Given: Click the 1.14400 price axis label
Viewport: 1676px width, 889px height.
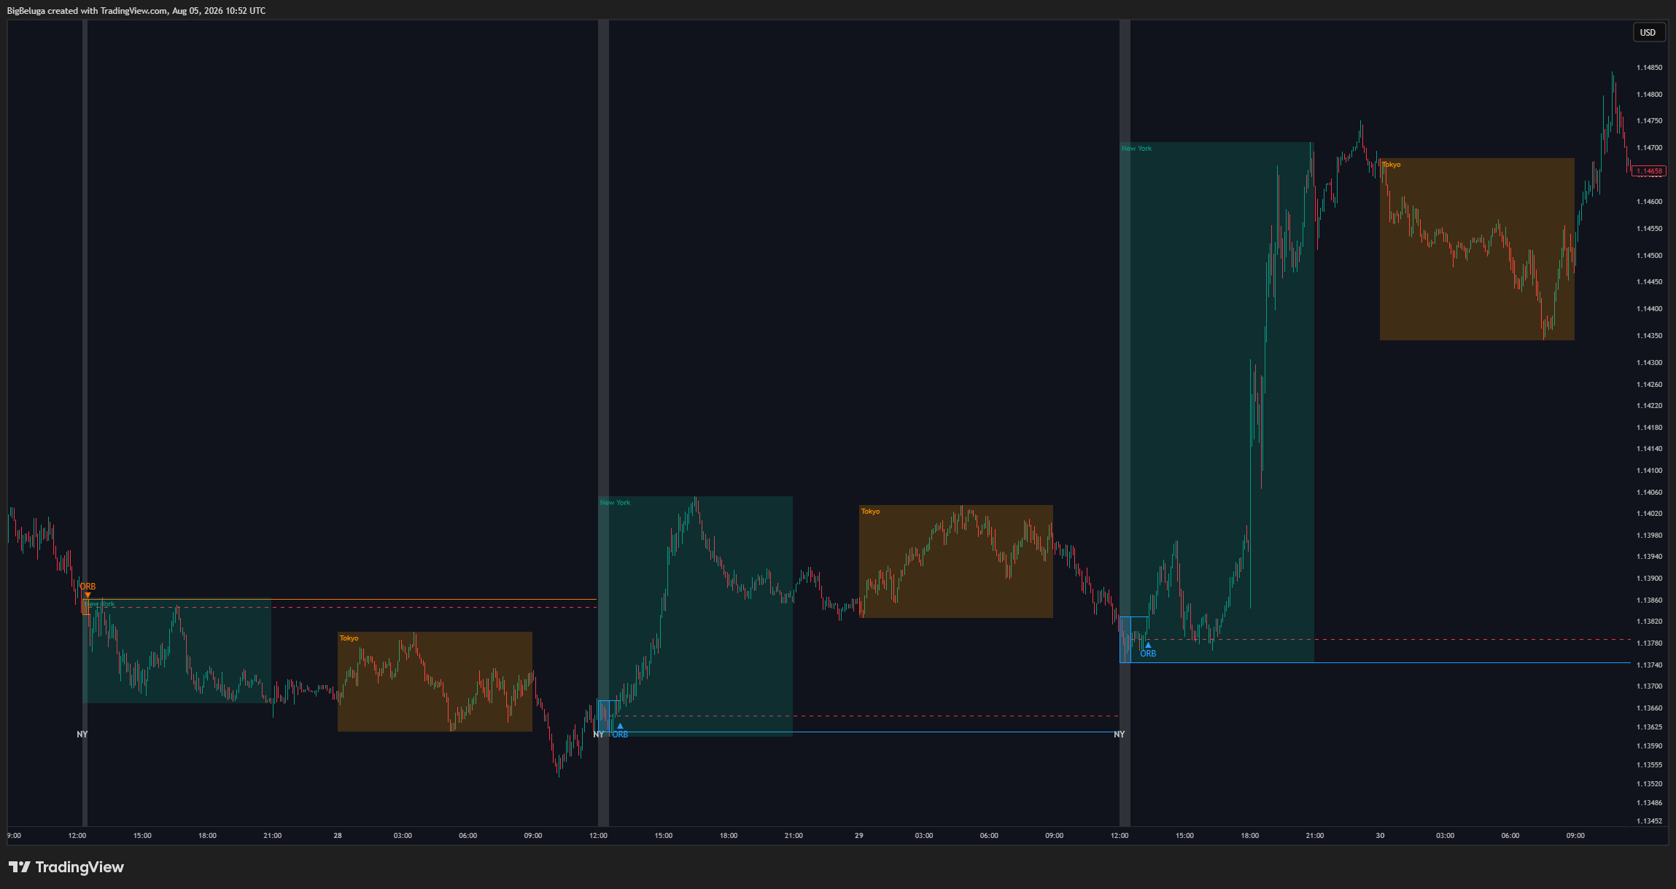Looking at the screenshot, I should coord(1650,309).
